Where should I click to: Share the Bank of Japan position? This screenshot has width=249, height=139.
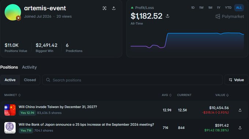click(240, 128)
